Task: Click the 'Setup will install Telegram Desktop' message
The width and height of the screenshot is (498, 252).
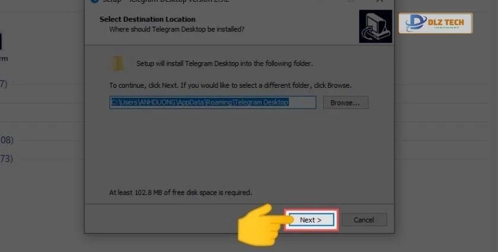Action: 225,63
